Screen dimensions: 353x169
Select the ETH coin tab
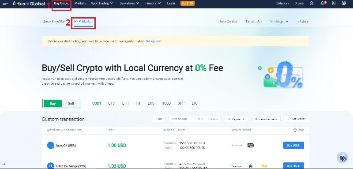tap(125, 103)
